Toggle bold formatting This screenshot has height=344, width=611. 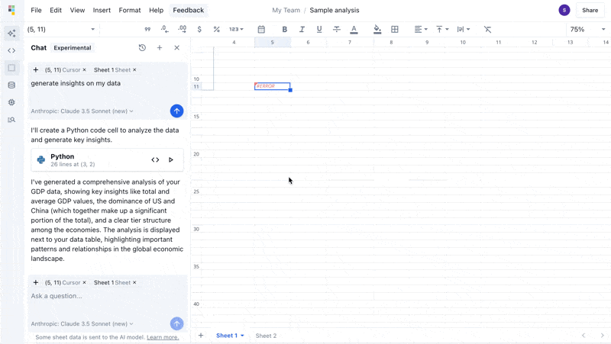coord(285,30)
